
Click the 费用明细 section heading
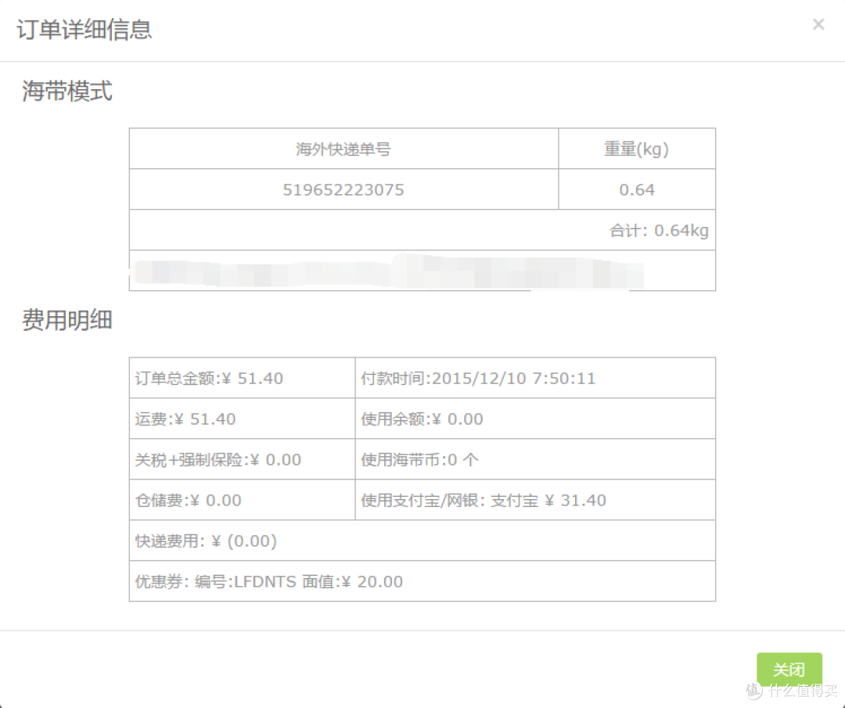point(67,320)
